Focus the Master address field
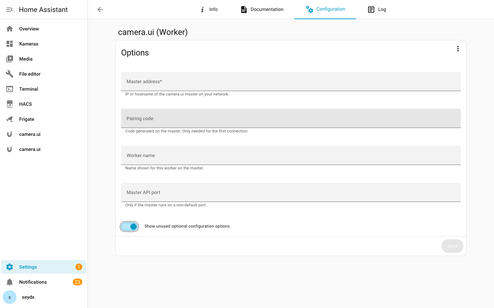 pyautogui.click(x=291, y=81)
